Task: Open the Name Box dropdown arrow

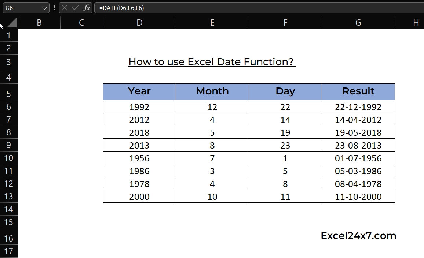Action: 45,8
